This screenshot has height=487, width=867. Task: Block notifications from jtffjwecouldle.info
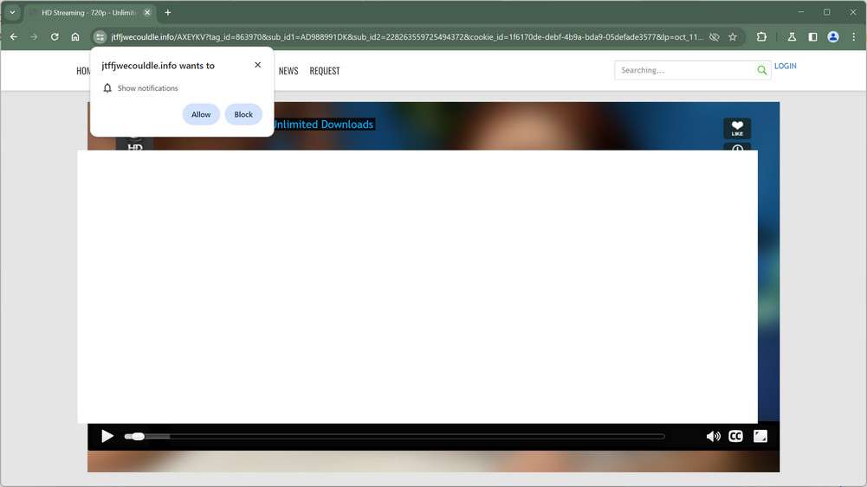click(243, 114)
